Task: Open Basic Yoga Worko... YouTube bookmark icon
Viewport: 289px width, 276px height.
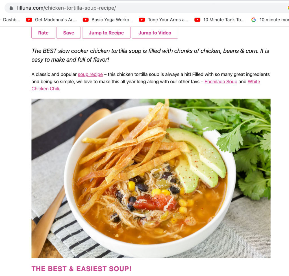Action: pos(86,20)
